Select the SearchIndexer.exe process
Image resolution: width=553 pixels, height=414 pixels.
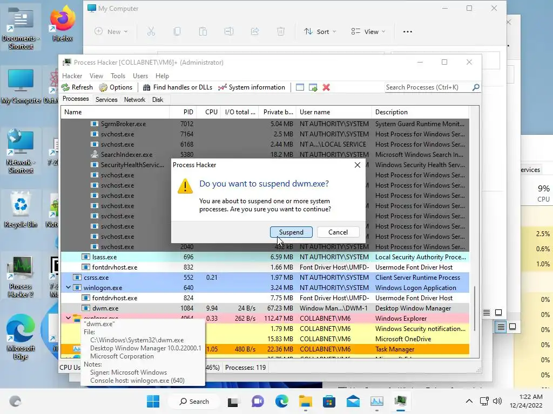265,155
